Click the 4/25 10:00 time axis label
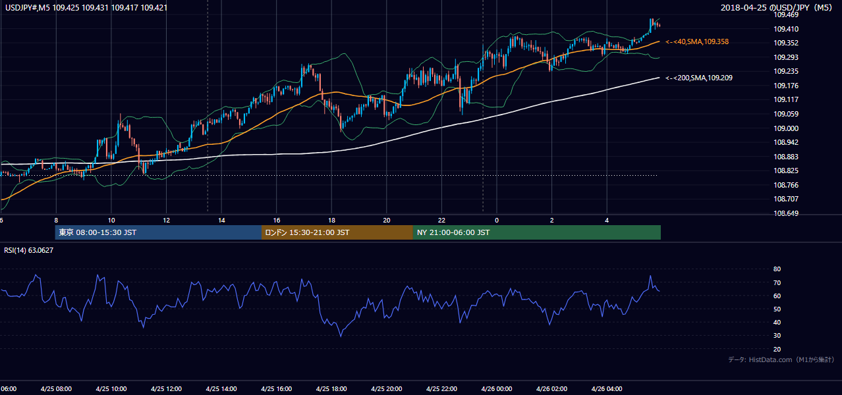 [111, 389]
